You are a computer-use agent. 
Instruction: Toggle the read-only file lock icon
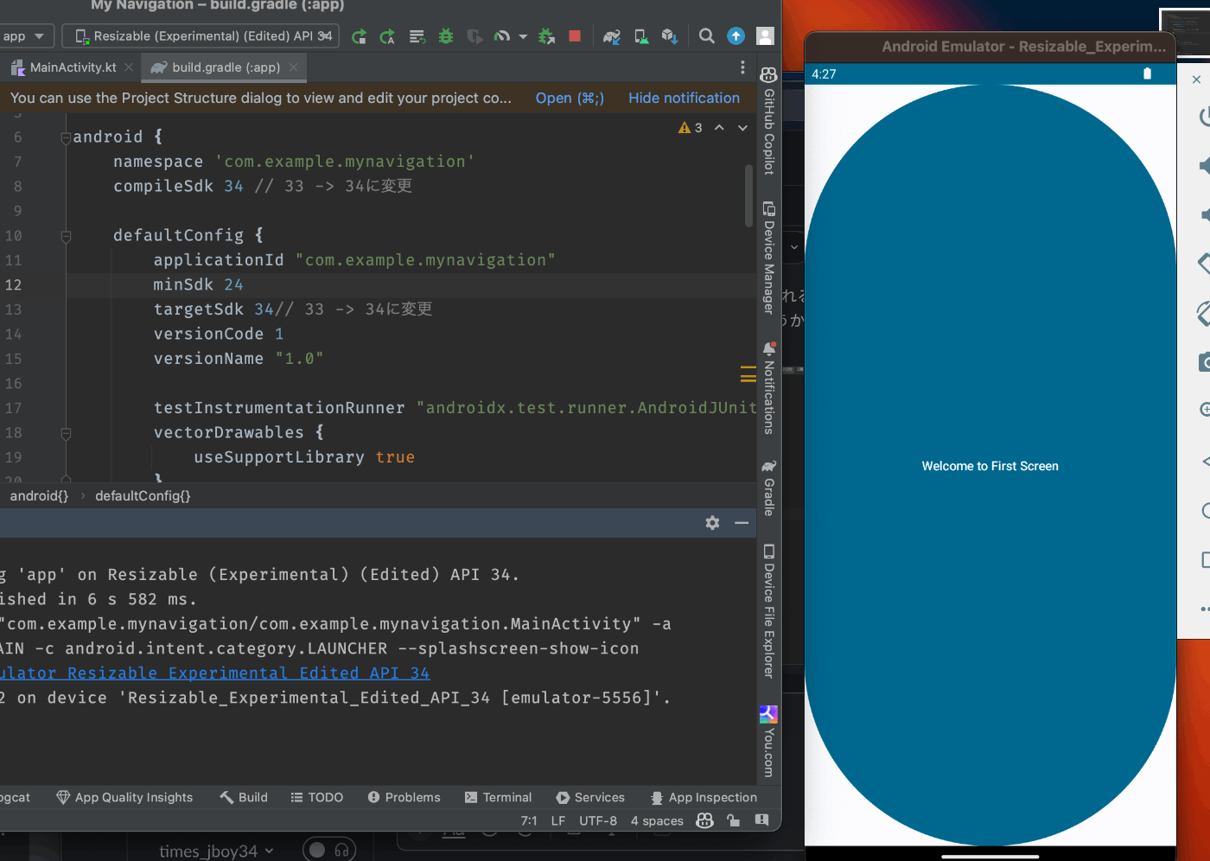click(x=733, y=820)
